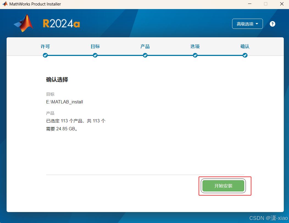Click the 开始安装 button

point(223,186)
